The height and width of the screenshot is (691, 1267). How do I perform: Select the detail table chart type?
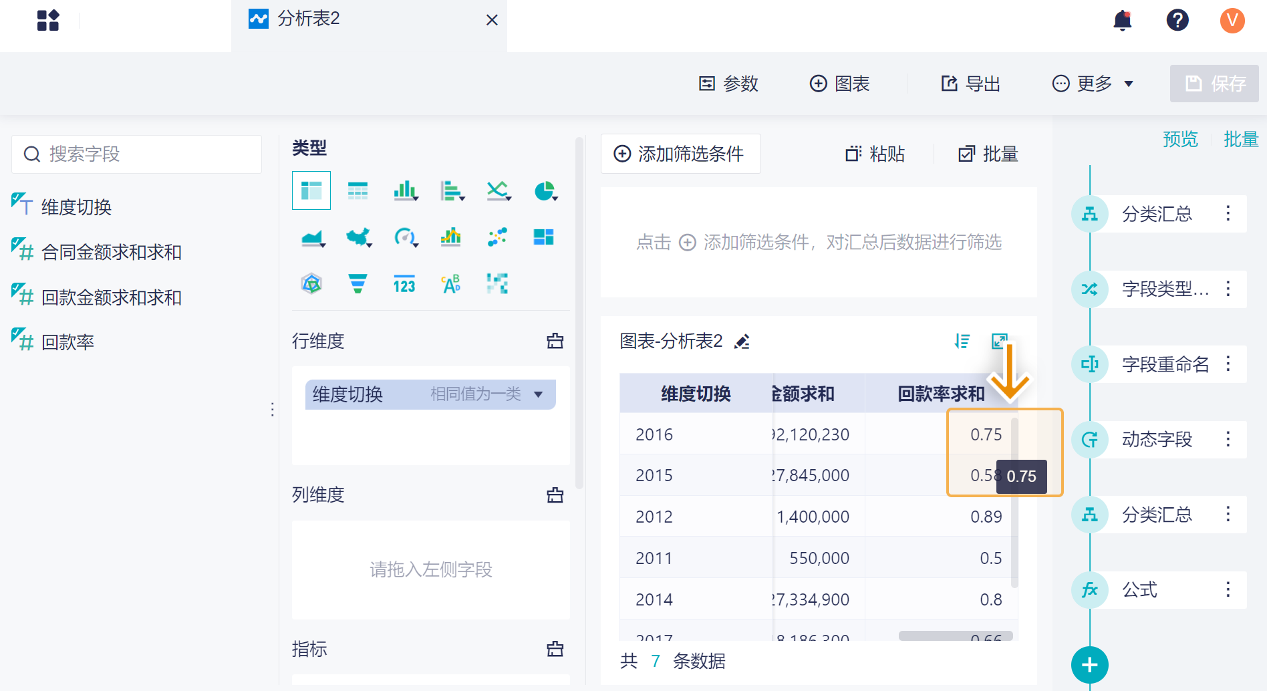point(358,190)
